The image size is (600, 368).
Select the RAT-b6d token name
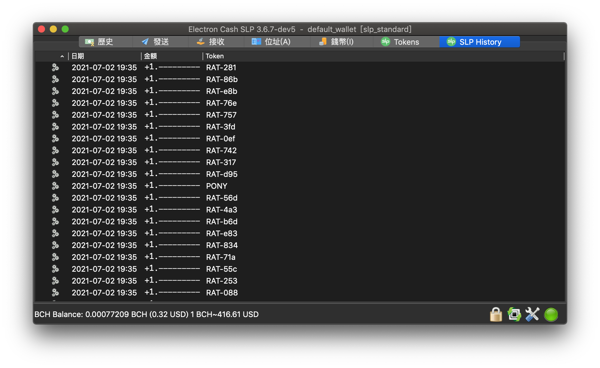pyautogui.click(x=222, y=222)
